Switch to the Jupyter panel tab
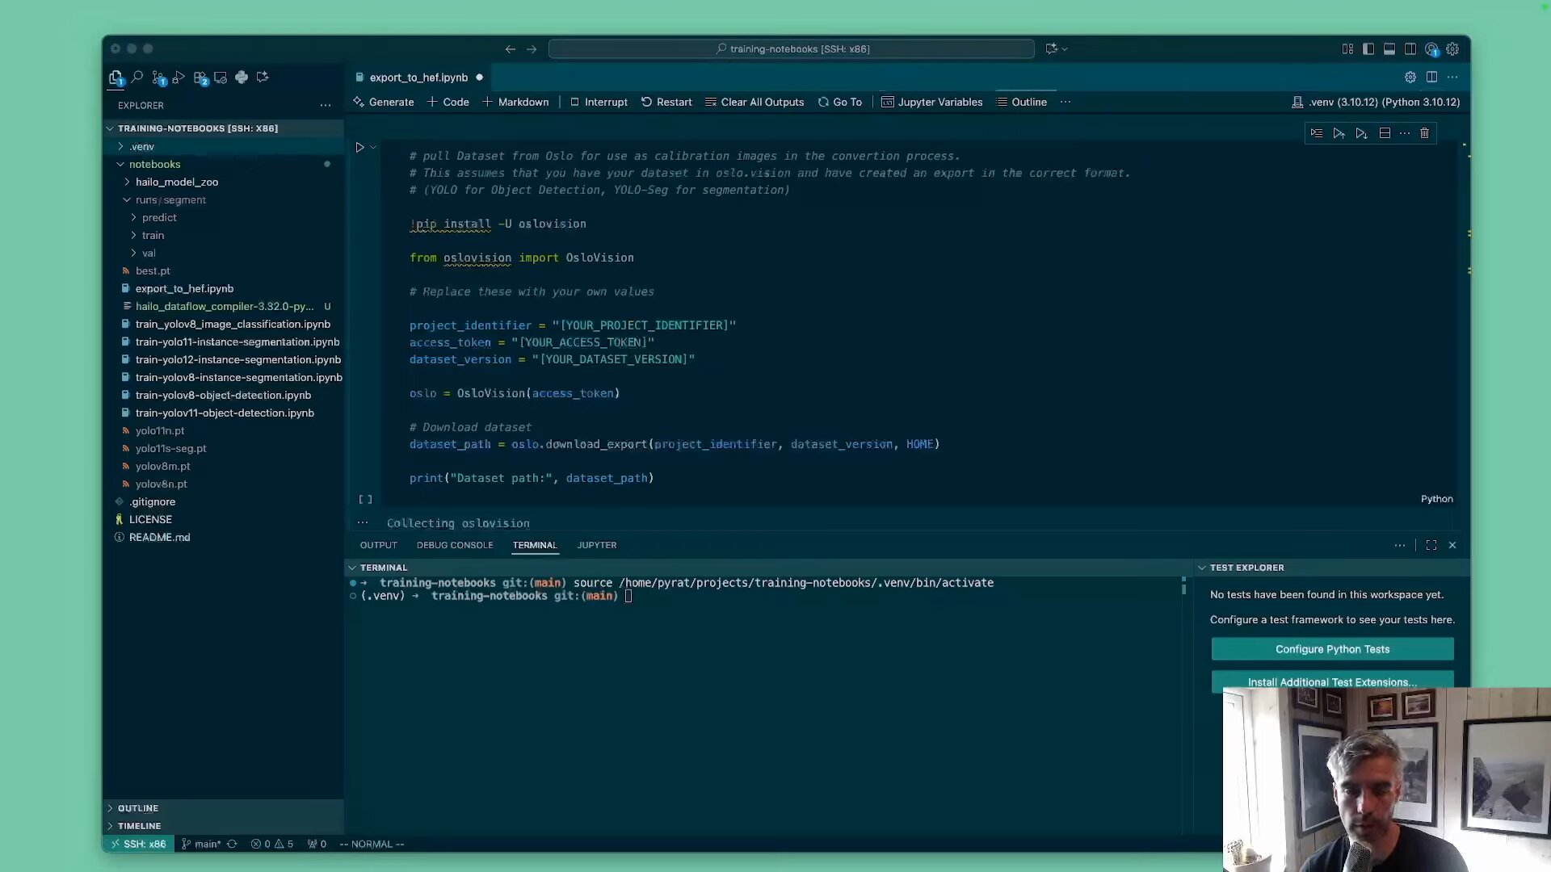The image size is (1551, 872). 596,546
